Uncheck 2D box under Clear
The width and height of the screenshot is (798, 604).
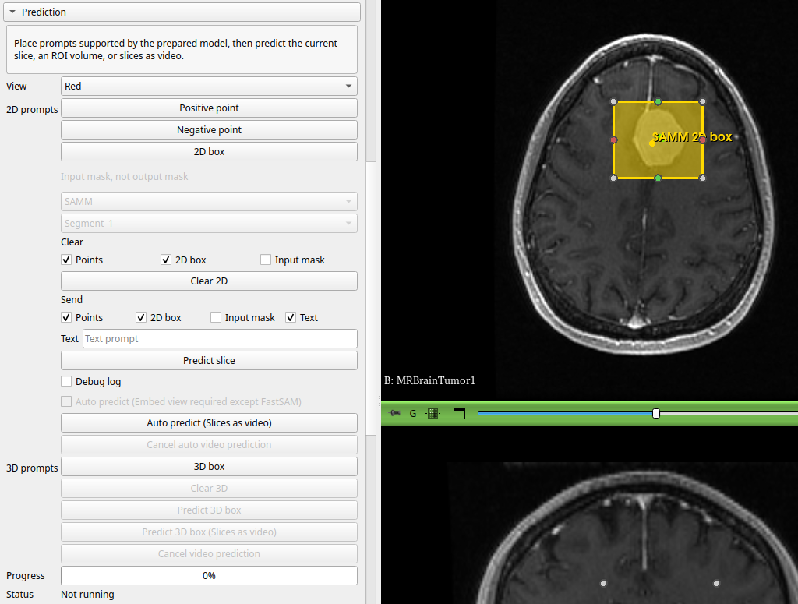point(166,260)
